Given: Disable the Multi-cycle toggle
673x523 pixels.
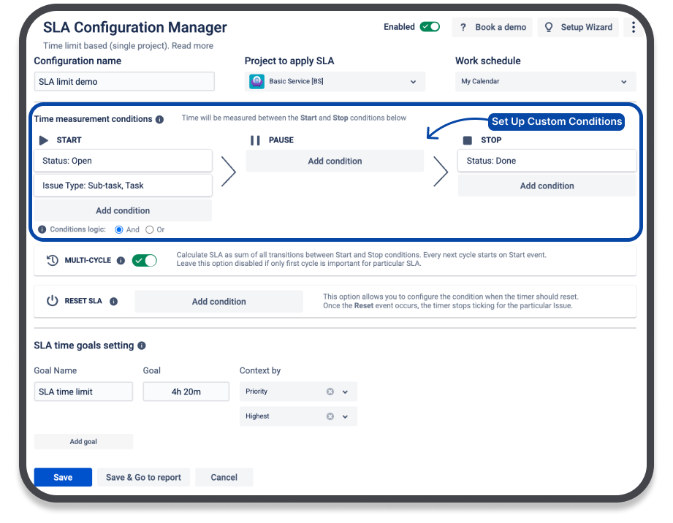Looking at the screenshot, I should [145, 261].
